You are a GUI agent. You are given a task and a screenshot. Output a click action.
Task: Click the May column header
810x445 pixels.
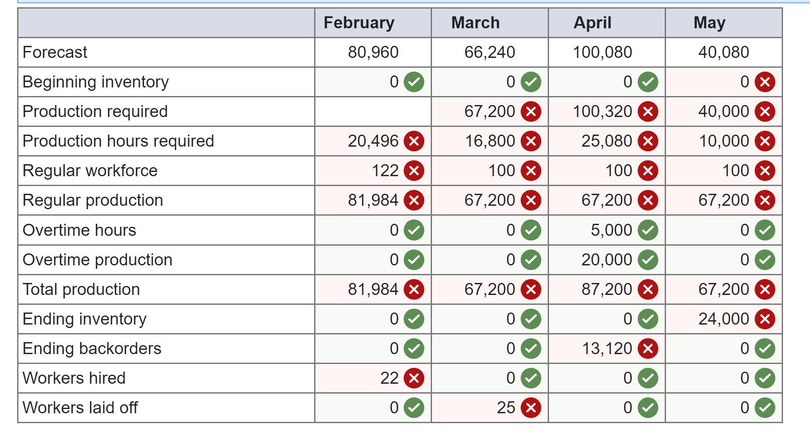click(x=709, y=23)
